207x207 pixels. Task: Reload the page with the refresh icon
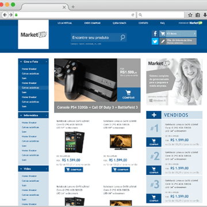(133, 15)
